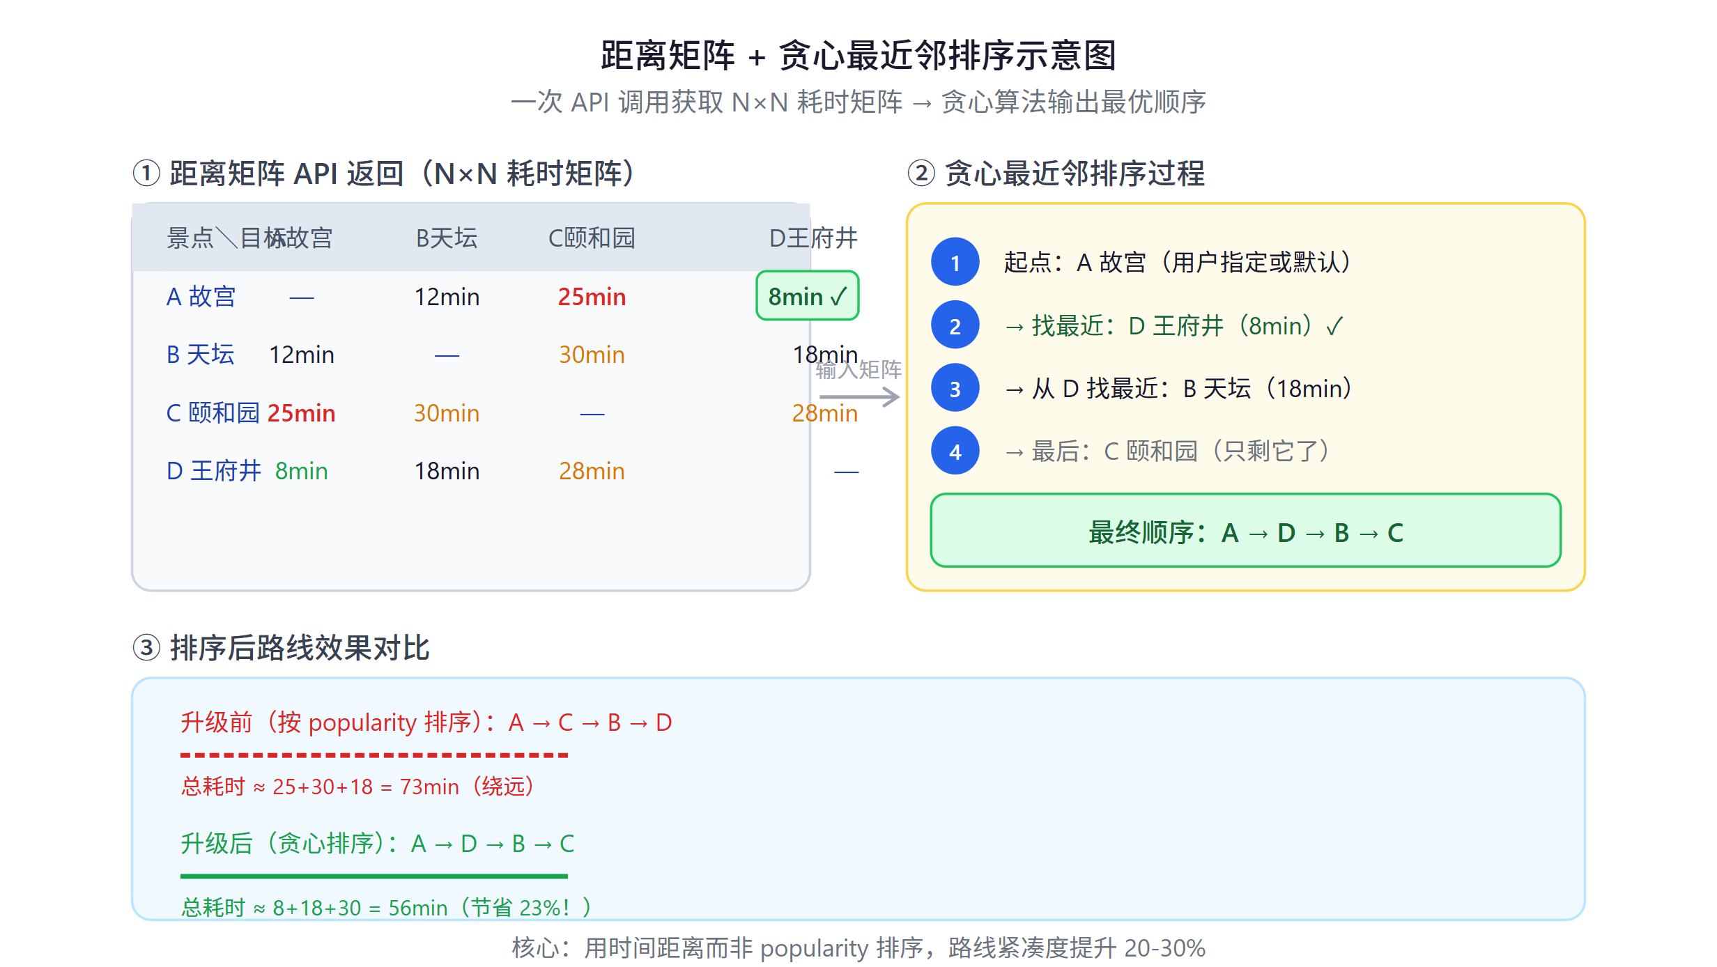Click the footer note starting with 核心

858,948
